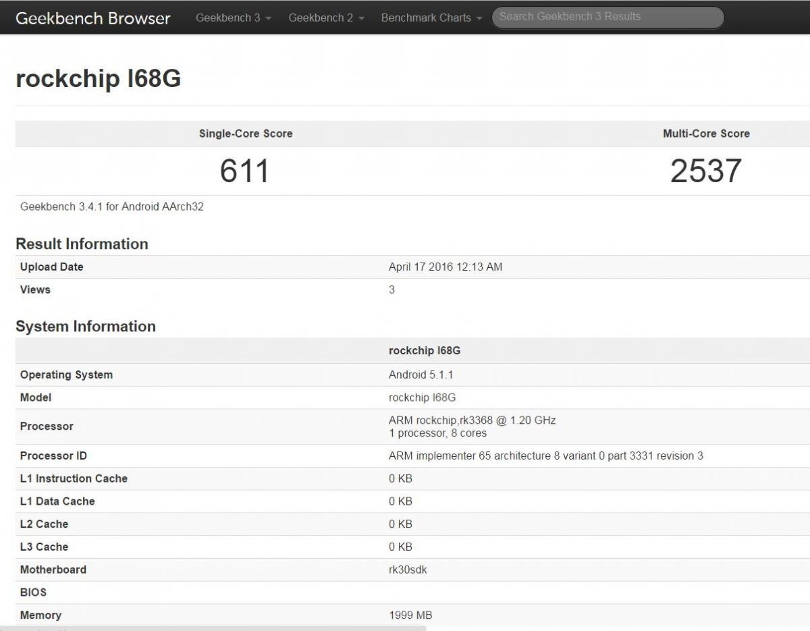The image size is (810, 631).
Task: Select the rk30sdk motherboard value
Action: (x=408, y=570)
